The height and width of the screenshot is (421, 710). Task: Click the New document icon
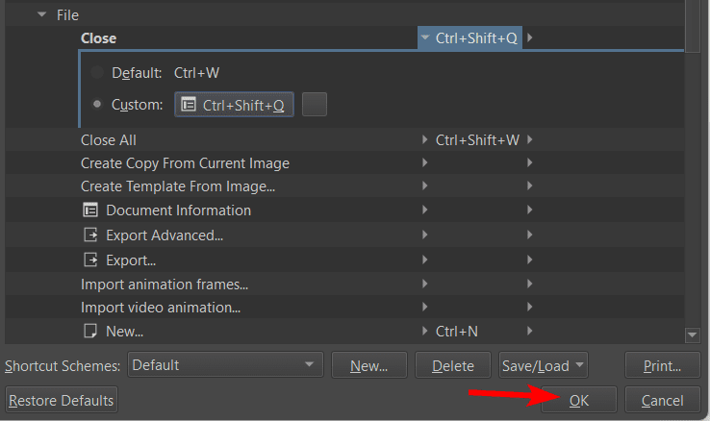click(90, 332)
